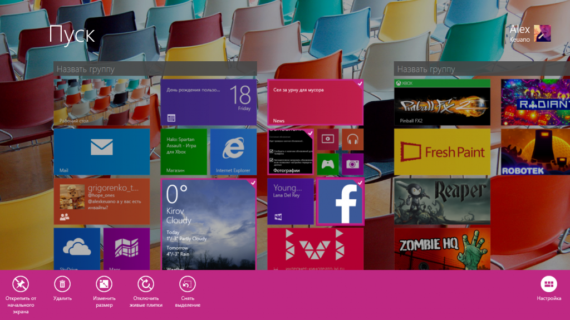Click the Unpin from Start icon
The width and height of the screenshot is (570, 320).
click(x=21, y=284)
